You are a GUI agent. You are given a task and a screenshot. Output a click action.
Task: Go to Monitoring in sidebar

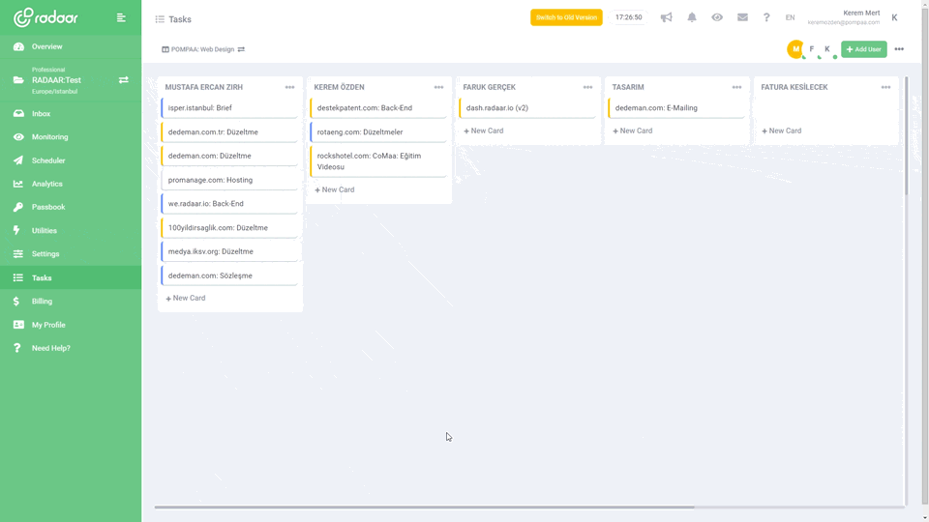[x=49, y=137]
